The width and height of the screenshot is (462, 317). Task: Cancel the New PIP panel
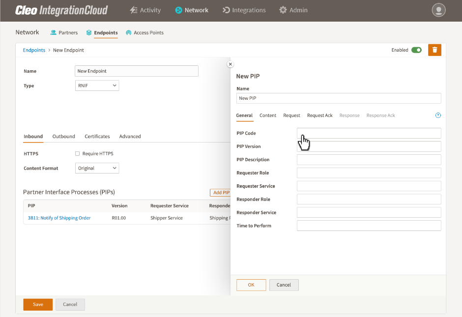click(x=284, y=285)
